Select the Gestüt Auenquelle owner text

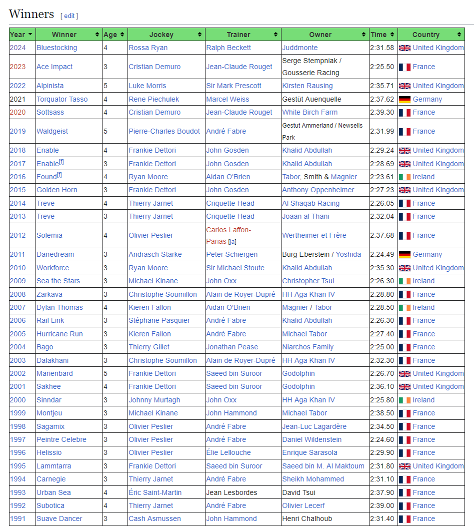(x=312, y=99)
